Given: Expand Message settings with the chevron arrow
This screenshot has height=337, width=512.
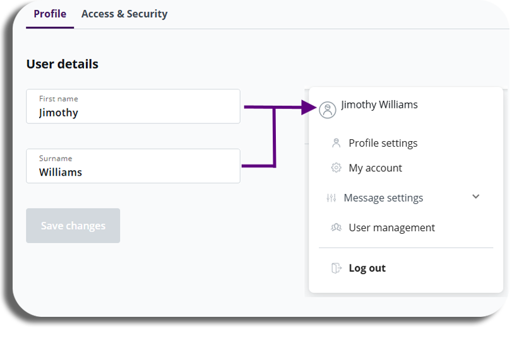Looking at the screenshot, I should 476,197.
